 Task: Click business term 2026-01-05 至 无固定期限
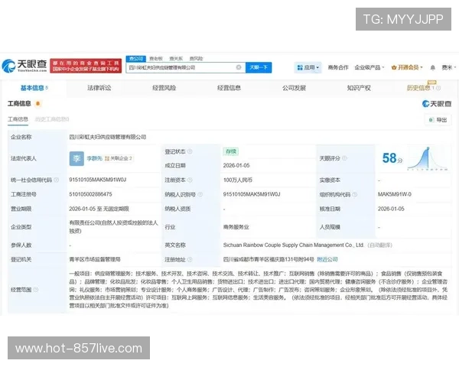[99, 209]
